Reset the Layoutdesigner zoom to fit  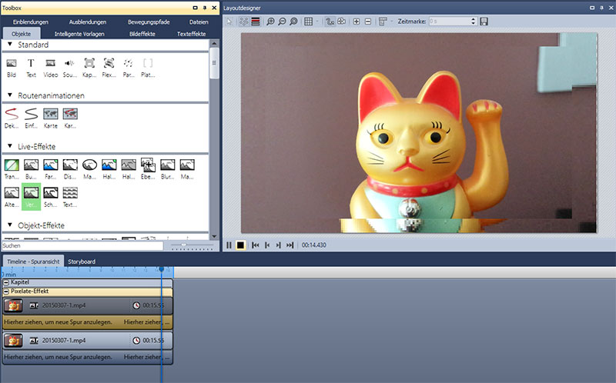(x=293, y=22)
